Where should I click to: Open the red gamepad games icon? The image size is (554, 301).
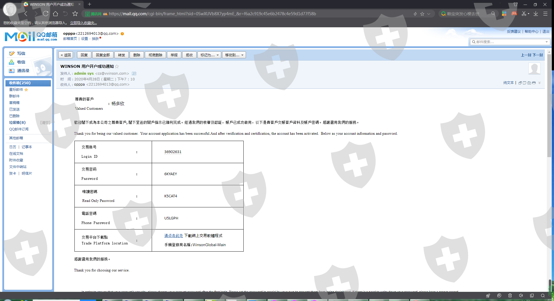[514, 13]
